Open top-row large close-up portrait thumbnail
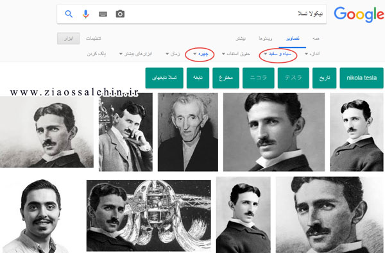Screen dimensions: 385x253 [x=274, y=132]
